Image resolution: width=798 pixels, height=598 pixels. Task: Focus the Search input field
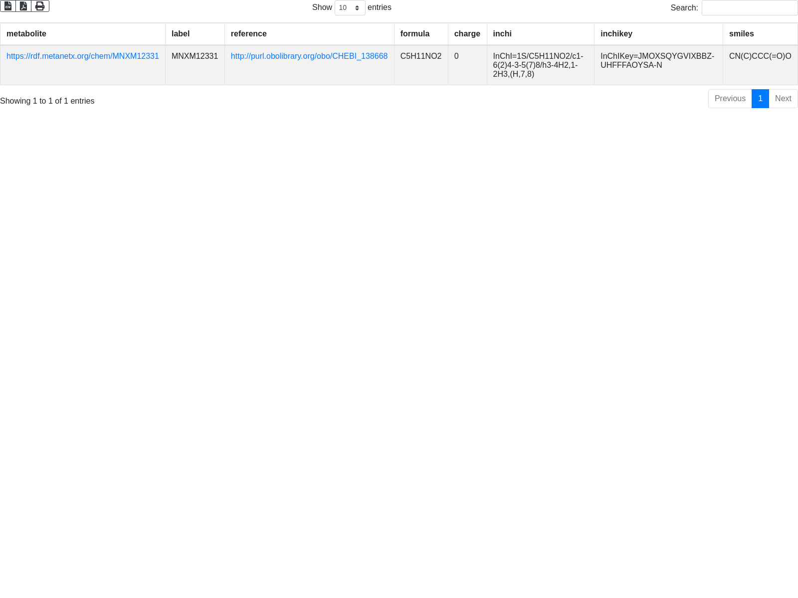749,8
